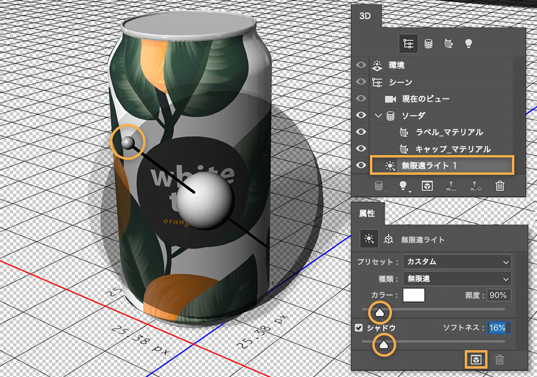Click ground plane print icon in 3D panel
The image size is (537, 377).
(x=451, y=186)
